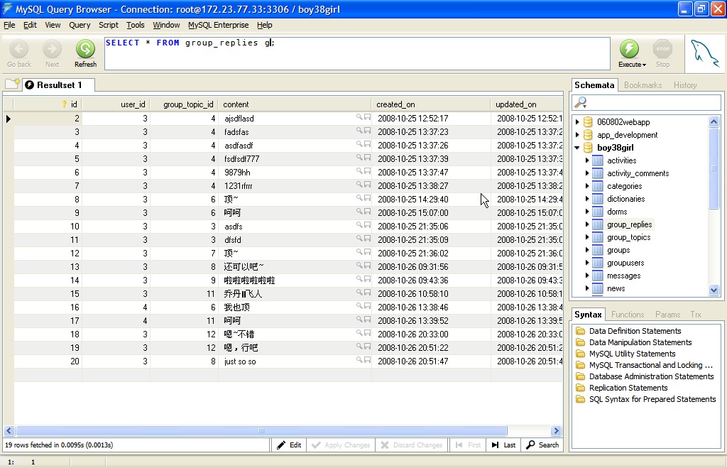
Task: Open the Execute dropdown arrow
Action: [644, 65]
